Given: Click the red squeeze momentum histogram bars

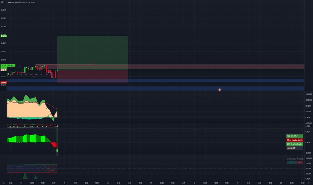Looking at the screenshot, I should click(x=54, y=144).
